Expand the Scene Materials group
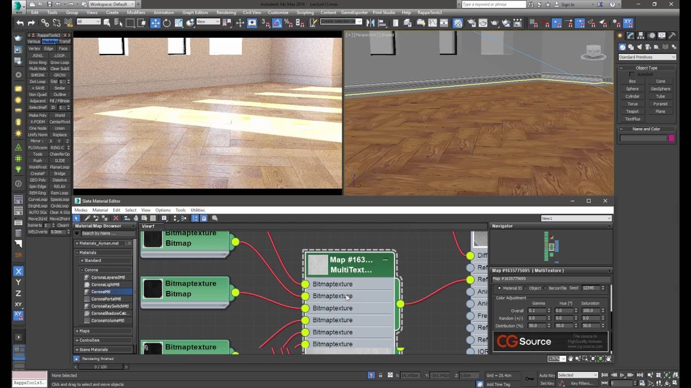691x388 pixels. pyautogui.click(x=104, y=349)
